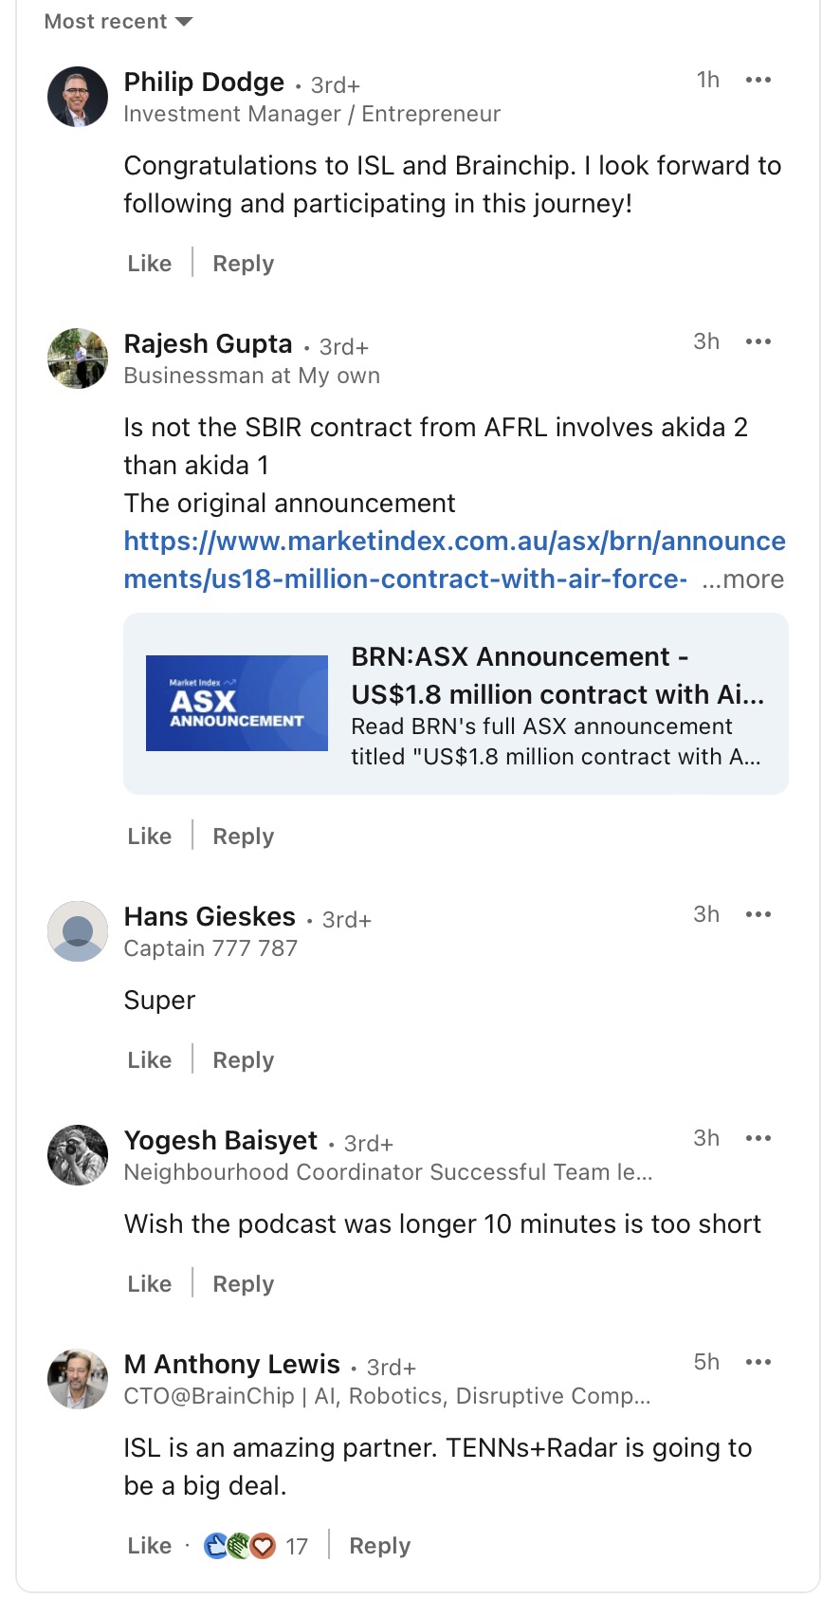
Task: Reply to Rajesh Gupta's comment
Action: [244, 836]
